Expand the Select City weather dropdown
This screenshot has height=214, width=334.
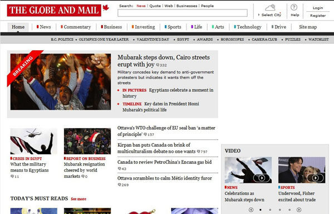pos(269,14)
